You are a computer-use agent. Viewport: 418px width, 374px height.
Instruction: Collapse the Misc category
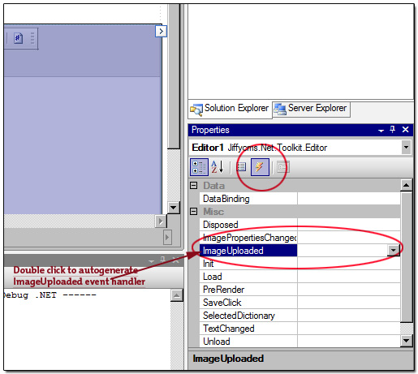(193, 211)
